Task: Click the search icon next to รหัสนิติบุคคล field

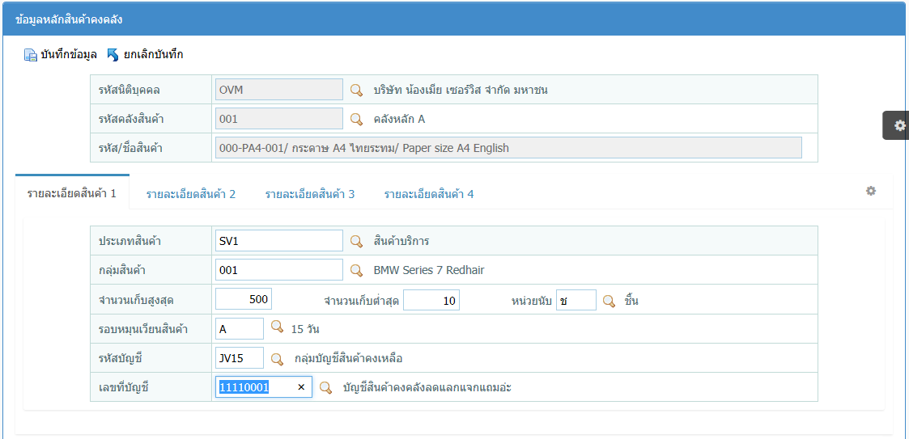Action: click(356, 90)
